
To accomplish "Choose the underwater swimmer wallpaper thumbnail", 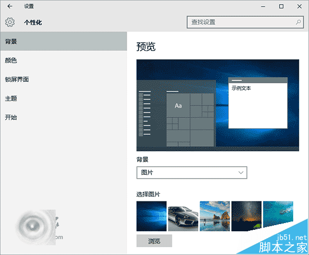I will click(x=278, y=216).
